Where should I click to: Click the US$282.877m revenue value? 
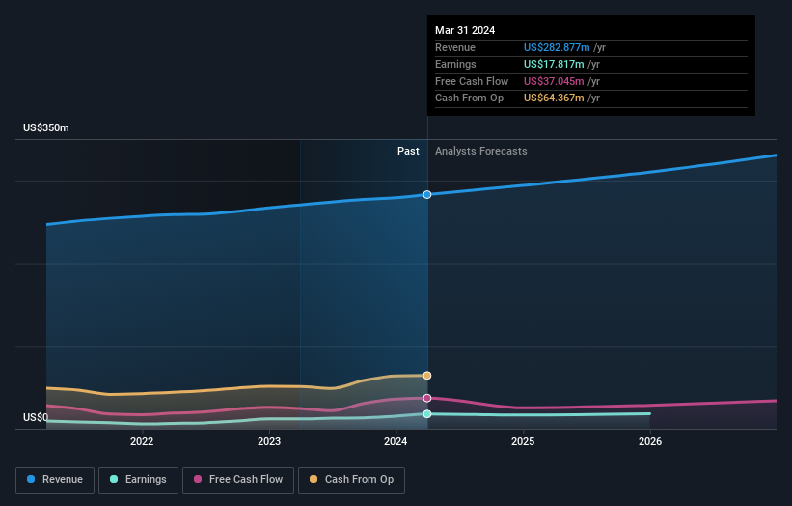click(557, 47)
